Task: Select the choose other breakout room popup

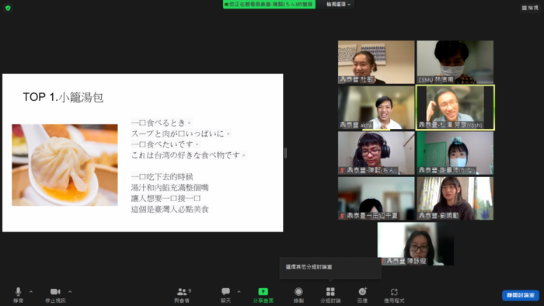Action: (330, 267)
